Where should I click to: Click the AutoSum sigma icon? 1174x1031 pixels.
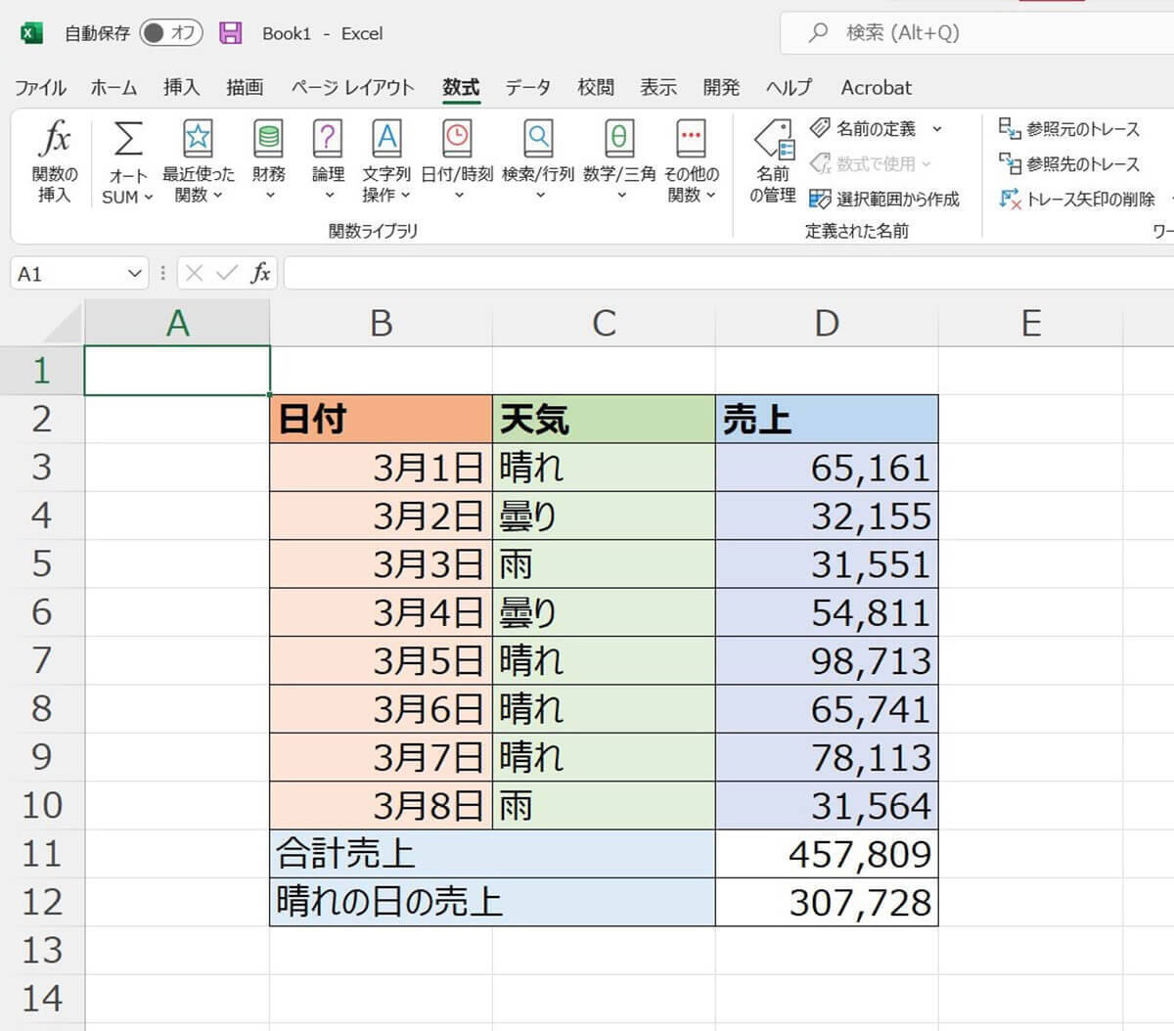(x=127, y=141)
